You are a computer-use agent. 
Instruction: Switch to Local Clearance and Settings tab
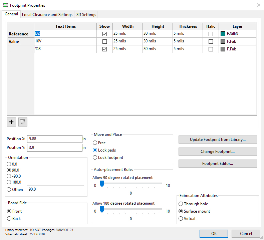47,15
